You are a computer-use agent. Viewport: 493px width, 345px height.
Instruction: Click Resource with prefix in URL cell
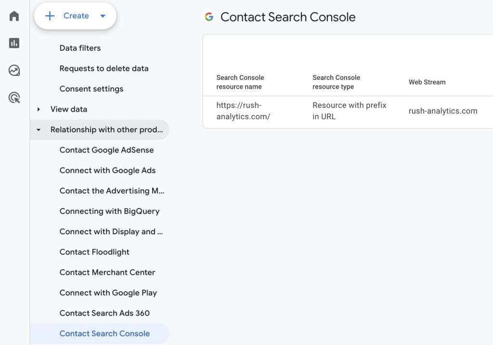coord(350,111)
